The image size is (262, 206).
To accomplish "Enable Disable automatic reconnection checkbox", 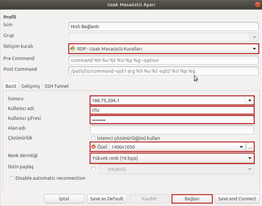I will point(12,178).
